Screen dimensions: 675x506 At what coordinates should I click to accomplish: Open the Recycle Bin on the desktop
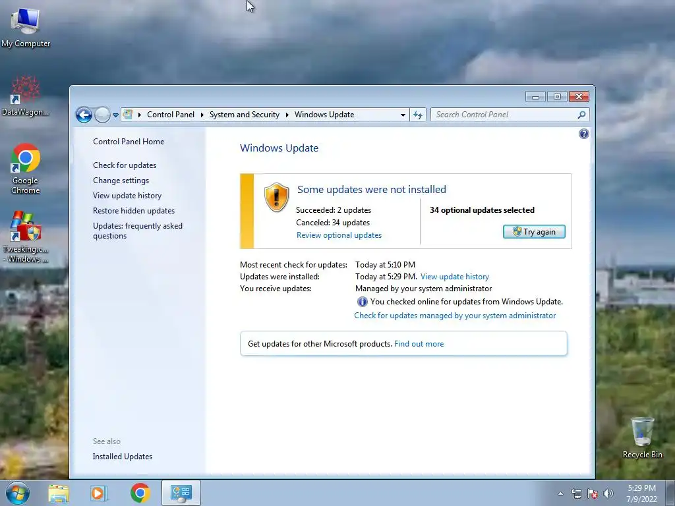coord(642,437)
